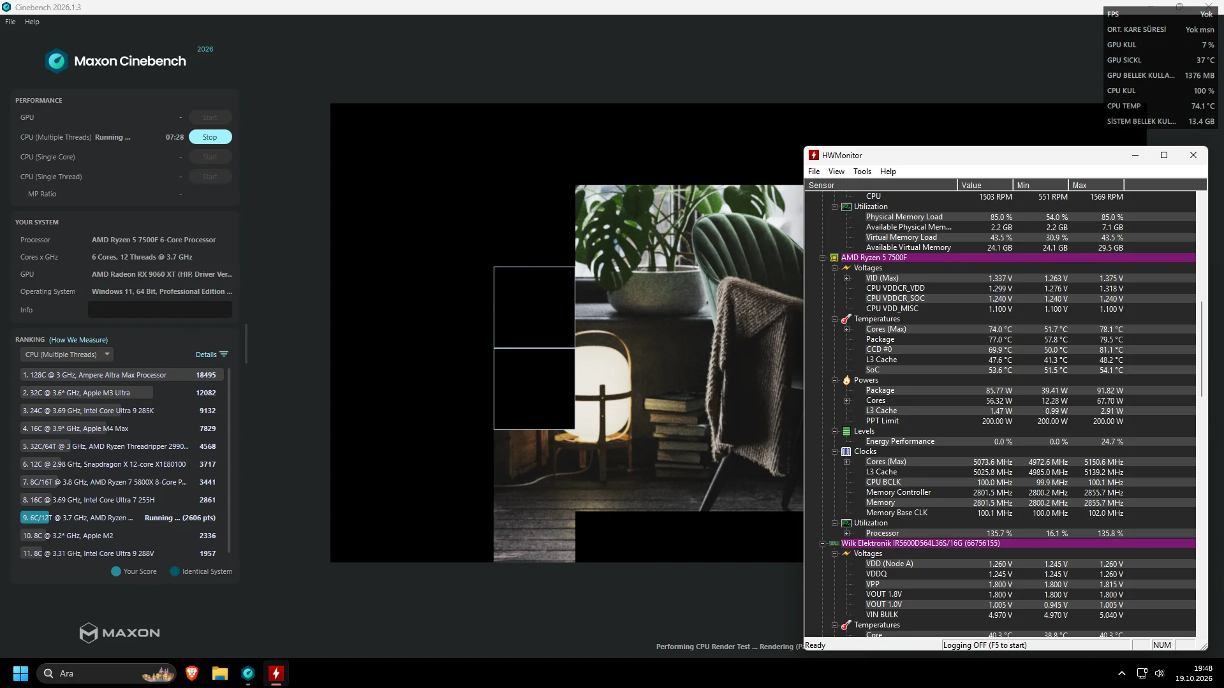Click the Clocks icon in HWMonitor tree

coord(846,451)
